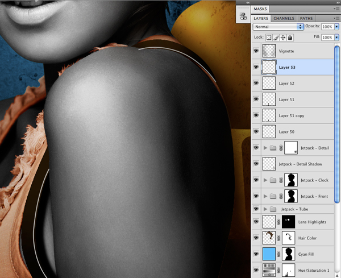Hide the Cyan Fill layer

click(256, 254)
